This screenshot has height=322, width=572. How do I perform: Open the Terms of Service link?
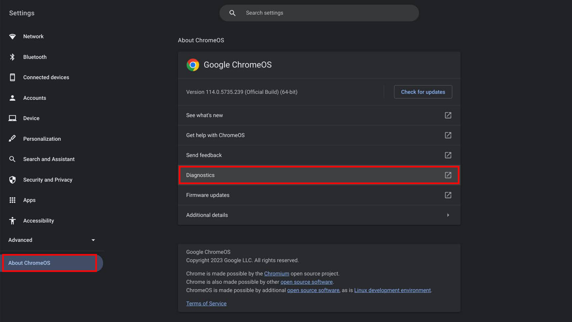click(x=206, y=304)
